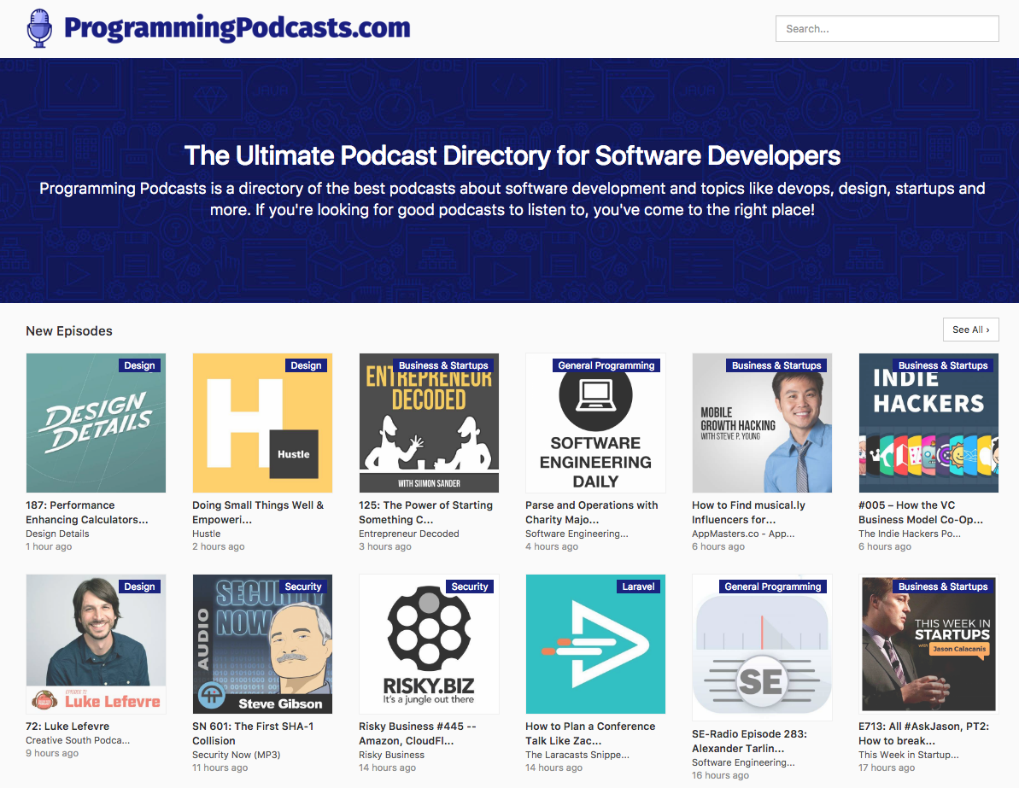Image resolution: width=1019 pixels, height=788 pixels.
Task: Click The Laracasts Snippe... podcast name
Action: pyautogui.click(x=577, y=754)
